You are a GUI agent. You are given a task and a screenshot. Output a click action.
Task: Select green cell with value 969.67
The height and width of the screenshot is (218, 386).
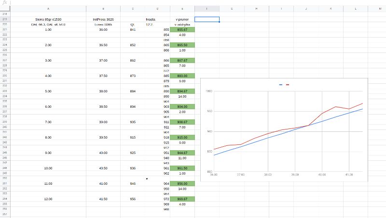pos(182,199)
